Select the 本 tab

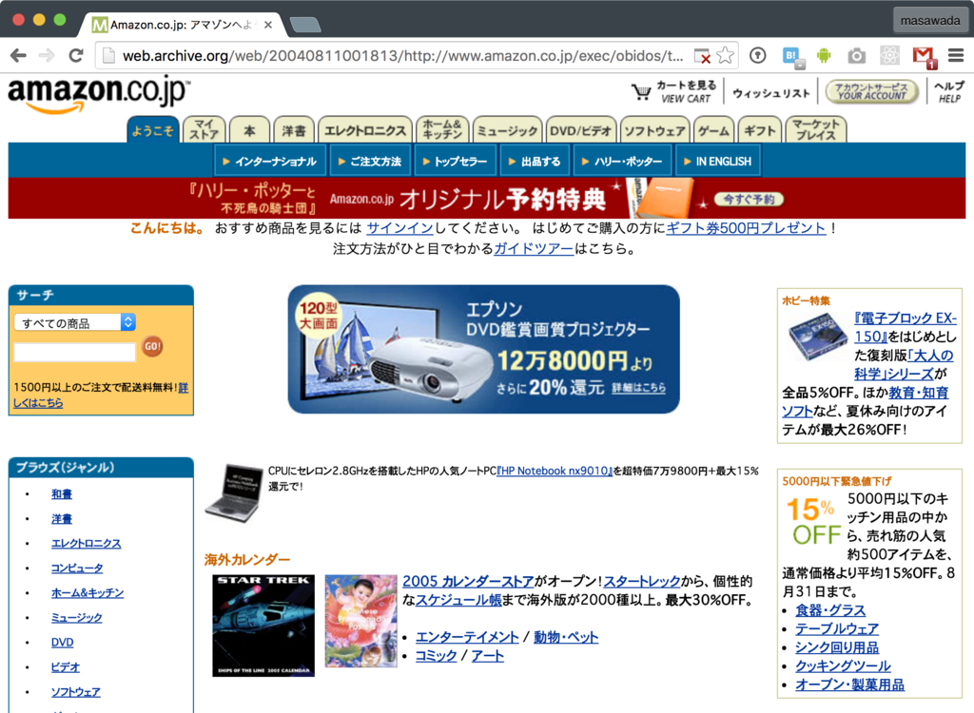tap(249, 130)
